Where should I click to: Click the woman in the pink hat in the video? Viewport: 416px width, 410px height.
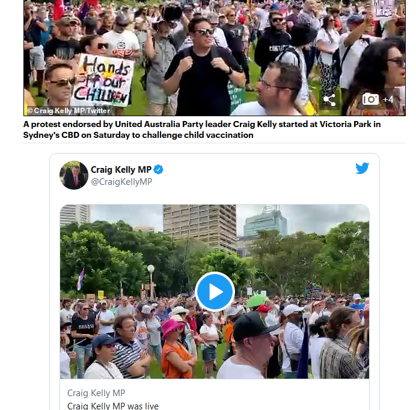coord(177,348)
